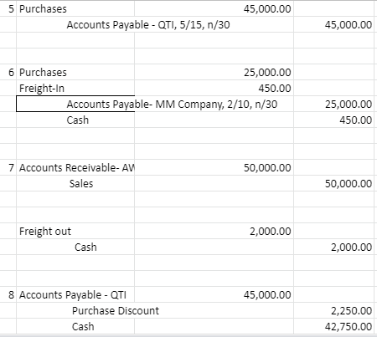Click the 450.00 debit for Freight-In
Screen dimensions: 377x337
(x=214, y=88)
